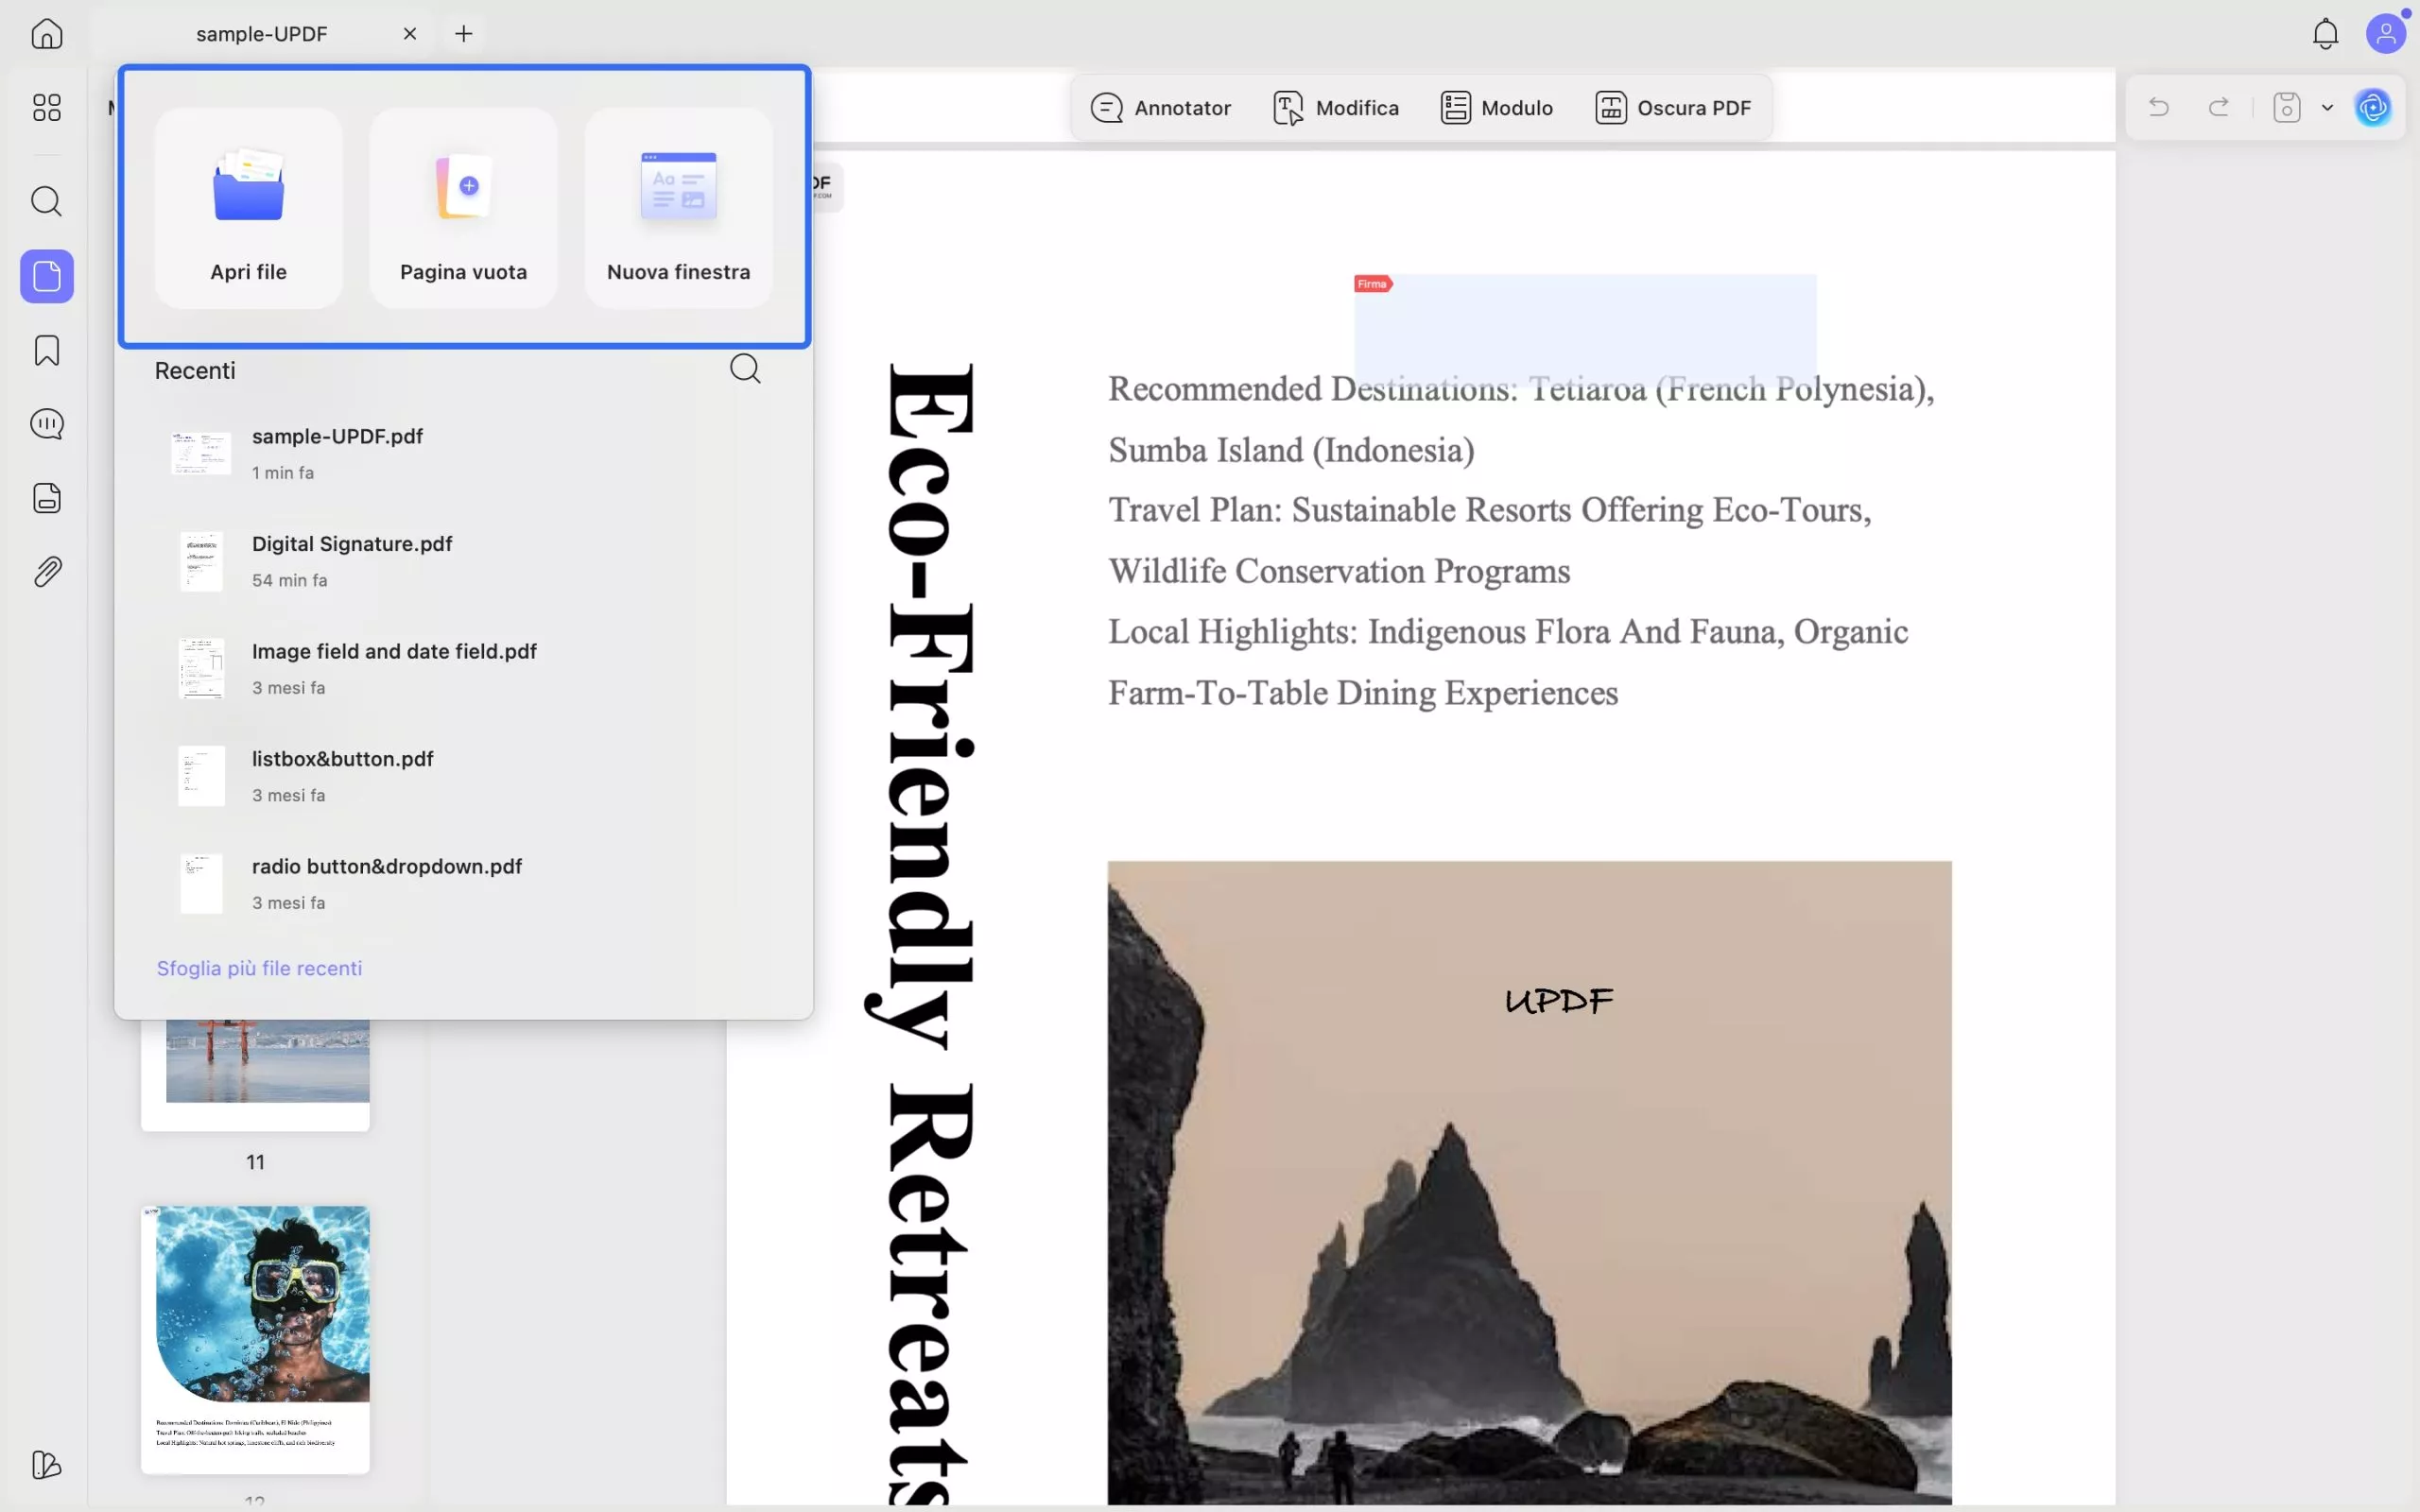This screenshot has height=1512, width=2420.
Task: Click the attachments paperclip icon
Action: click(47, 571)
